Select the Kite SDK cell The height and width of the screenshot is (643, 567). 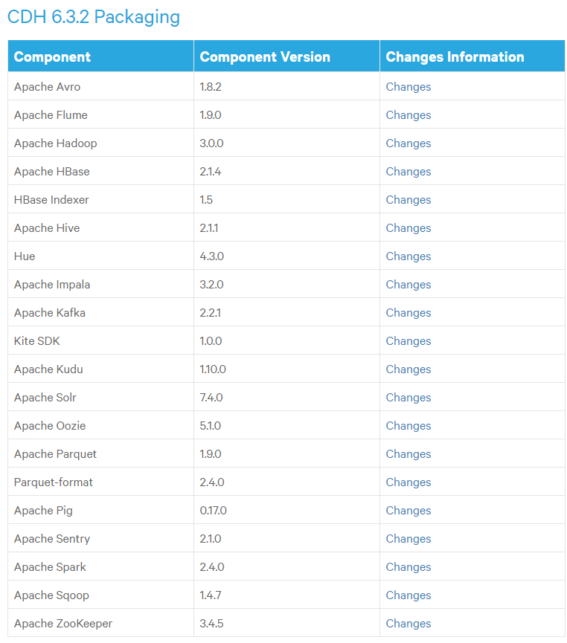click(x=100, y=341)
